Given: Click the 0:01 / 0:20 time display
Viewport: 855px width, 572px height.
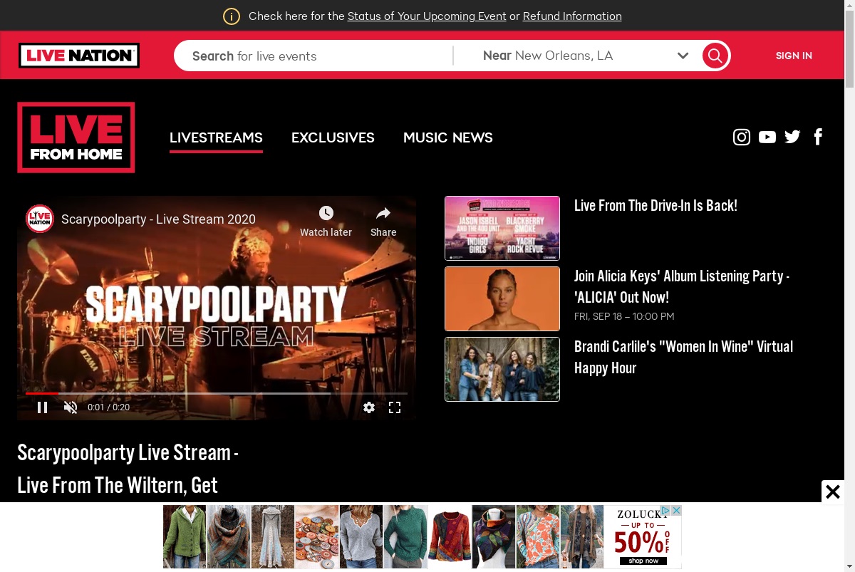Looking at the screenshot, I should [108, 407].
